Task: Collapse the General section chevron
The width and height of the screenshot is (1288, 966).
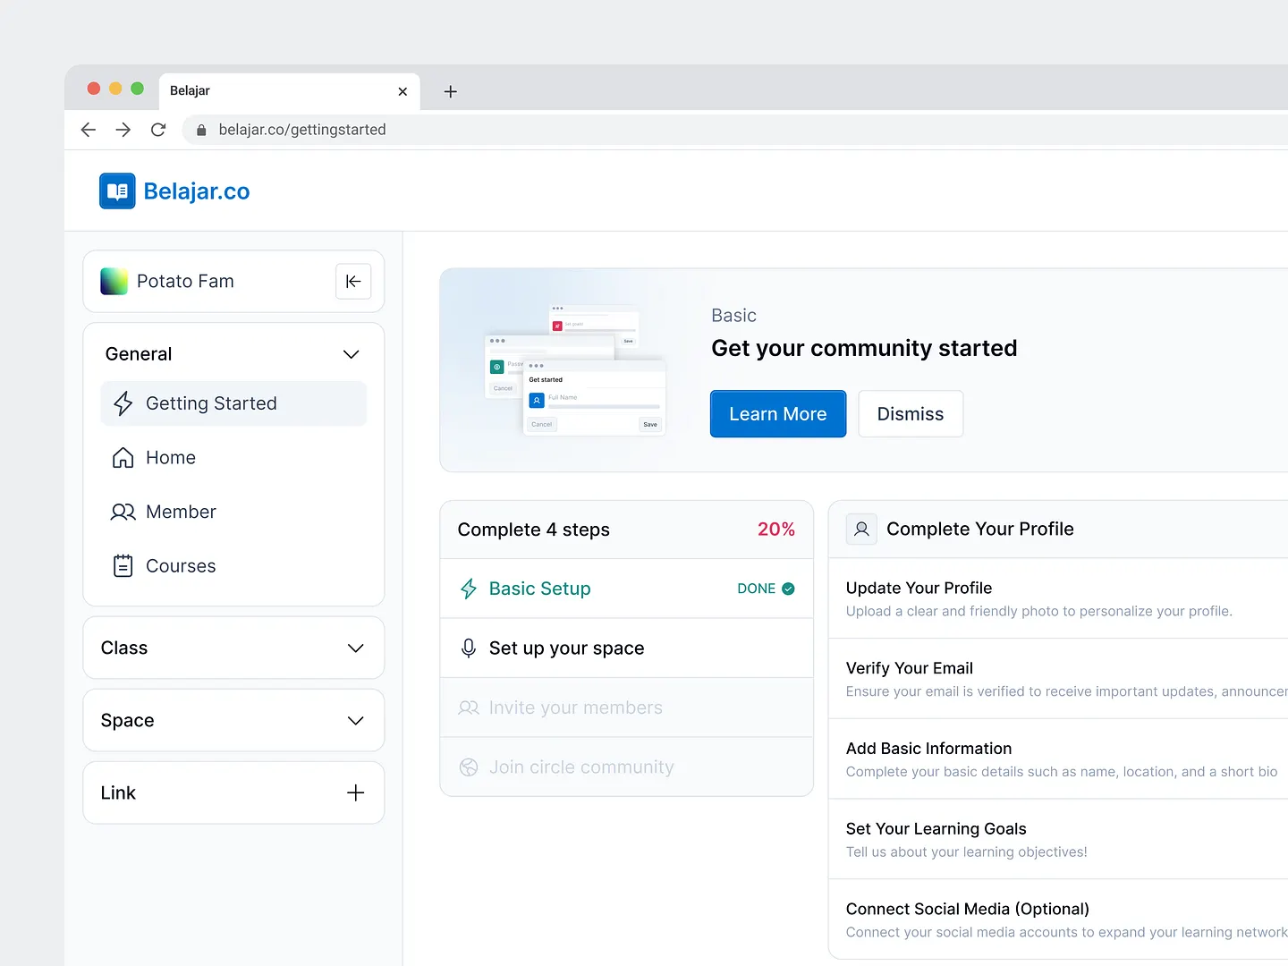Action: (352, 354)
